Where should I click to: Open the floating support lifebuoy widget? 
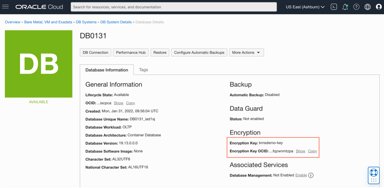pos(374,173)
